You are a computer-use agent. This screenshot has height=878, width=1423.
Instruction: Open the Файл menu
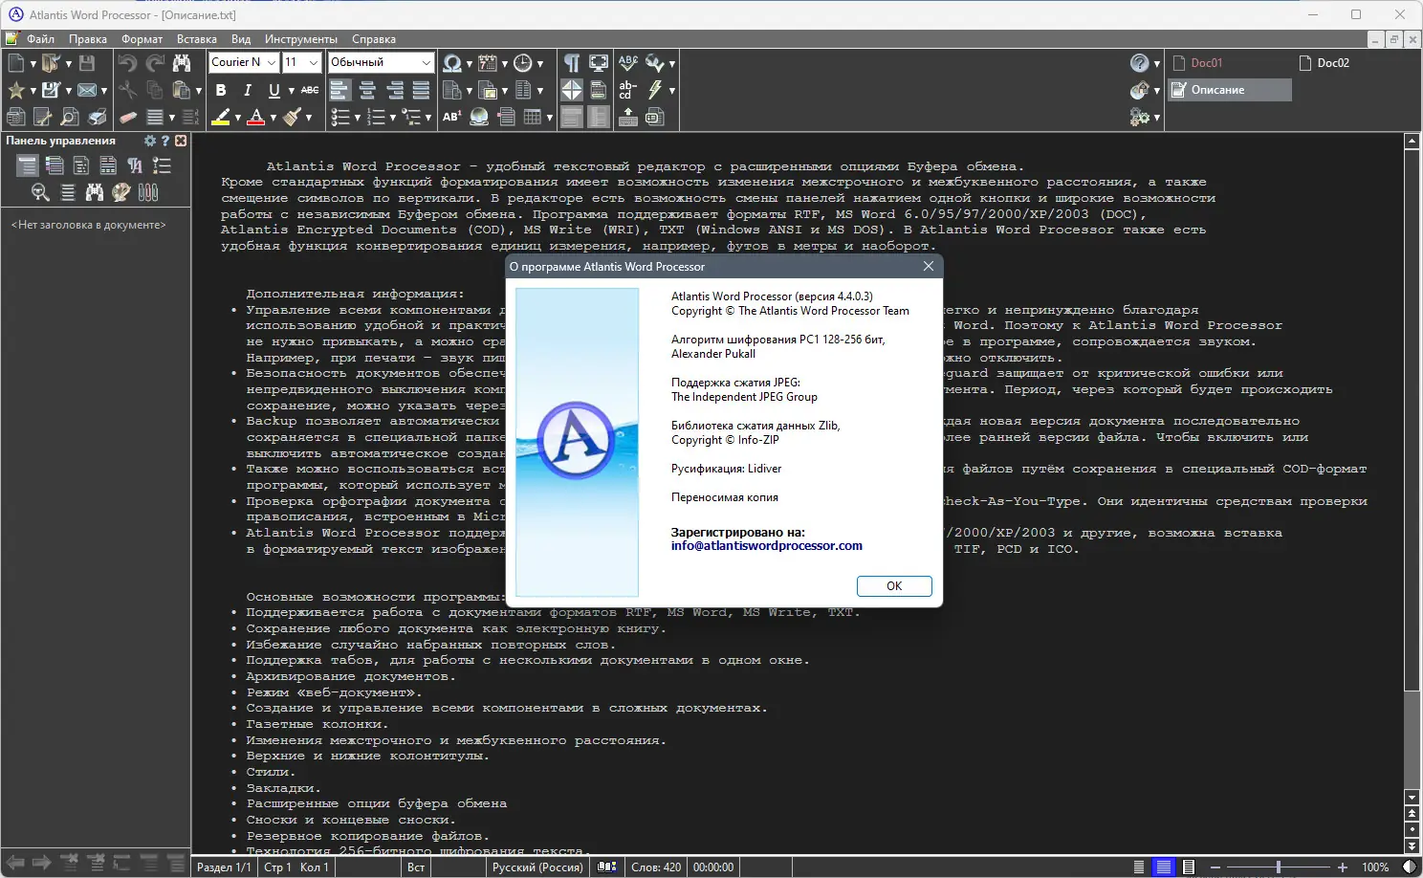click(x=40, y=39)
